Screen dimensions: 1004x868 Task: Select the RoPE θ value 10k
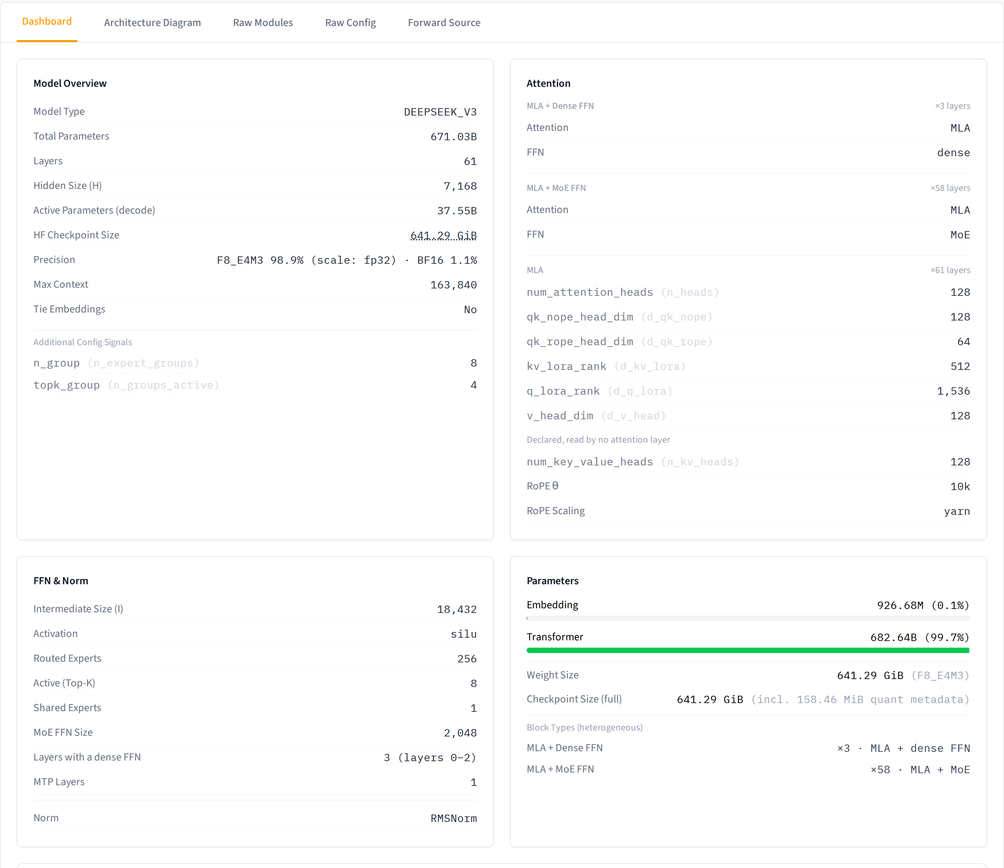point(960,487)
